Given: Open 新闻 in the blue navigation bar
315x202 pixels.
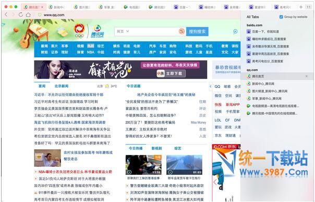Looking at the screenshot, I should coord(44,46).
